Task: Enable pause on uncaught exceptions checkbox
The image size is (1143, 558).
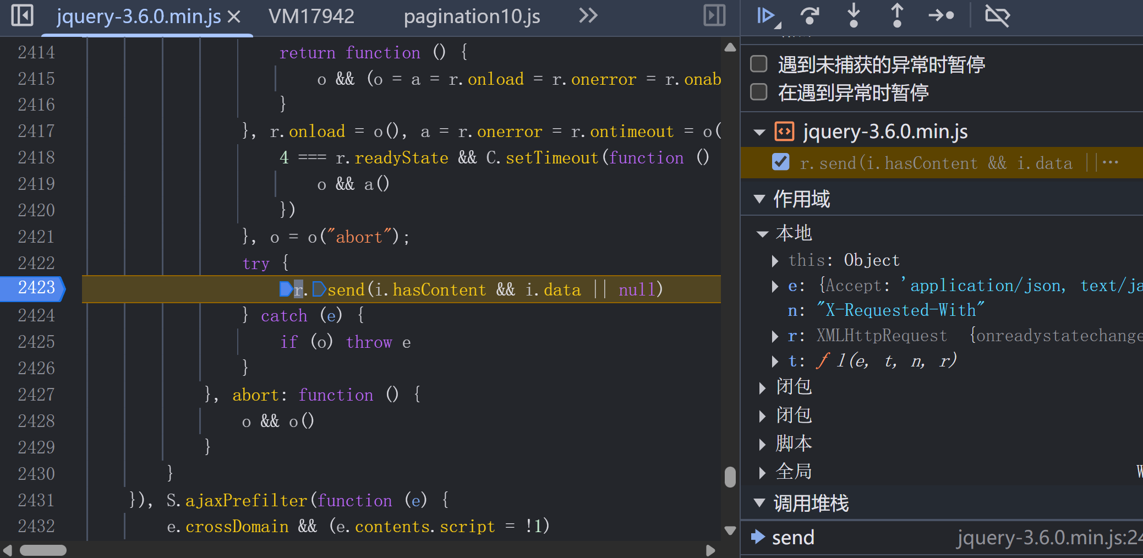Action: [x=759, y=64]
